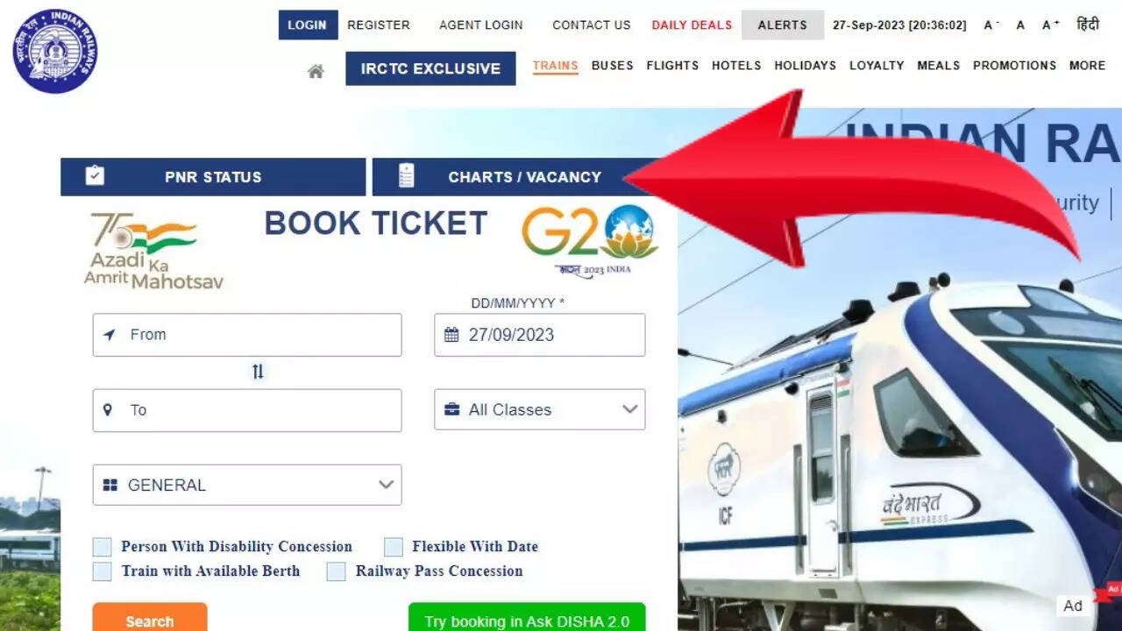Screen dimensions: 1122x631
Task: Click the calendar icon in the date field
Action: click(x=451, y=335)
